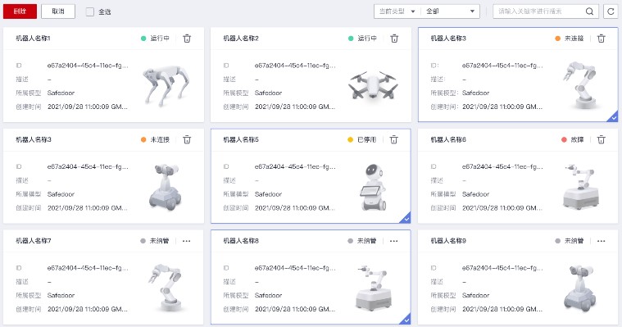Tick the 全选 select-all checkbox
622x327 pixels.
click(x=90, y=12)
